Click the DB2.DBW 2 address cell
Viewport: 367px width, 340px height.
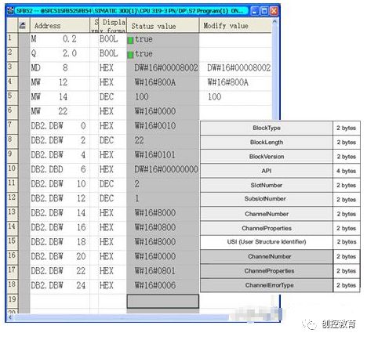click(60, 141)
